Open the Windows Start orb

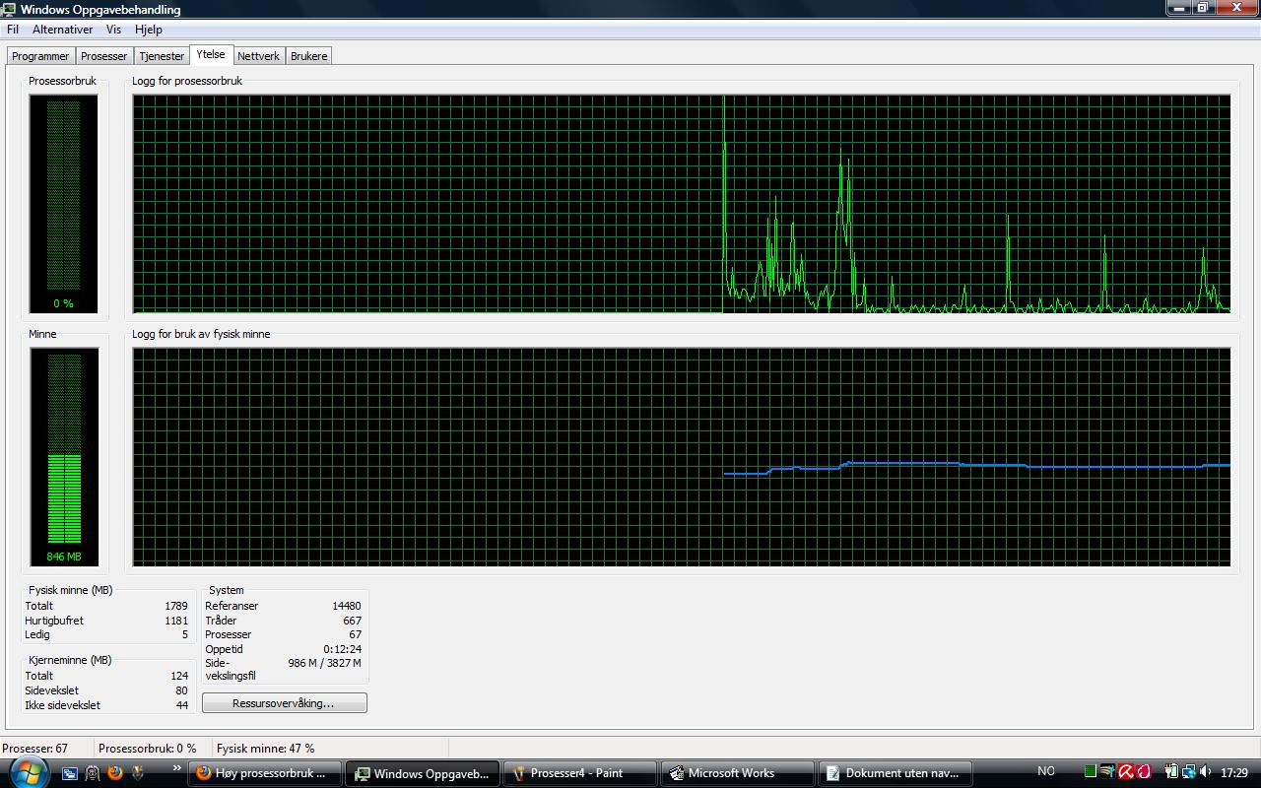(29, 771)
